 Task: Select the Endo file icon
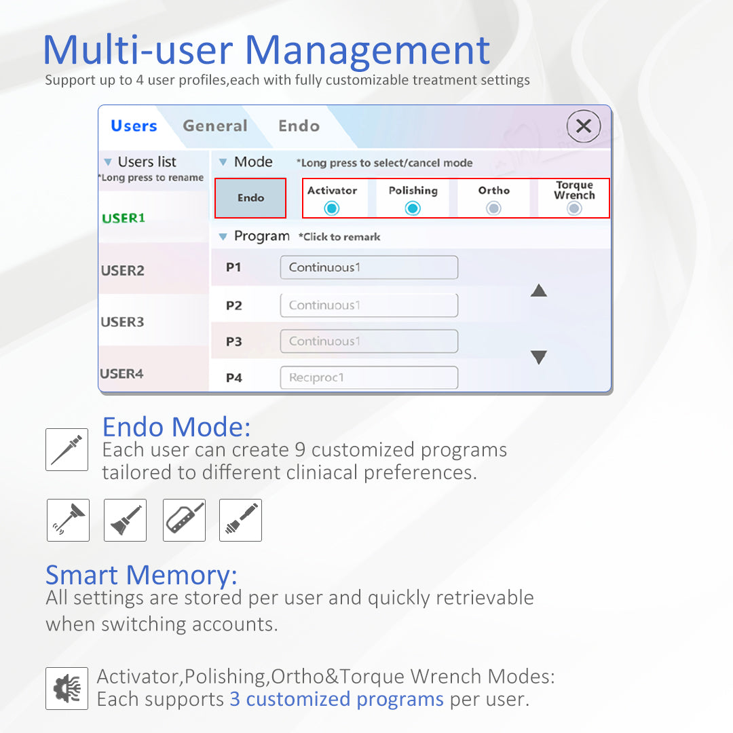(x=67, y=449)
